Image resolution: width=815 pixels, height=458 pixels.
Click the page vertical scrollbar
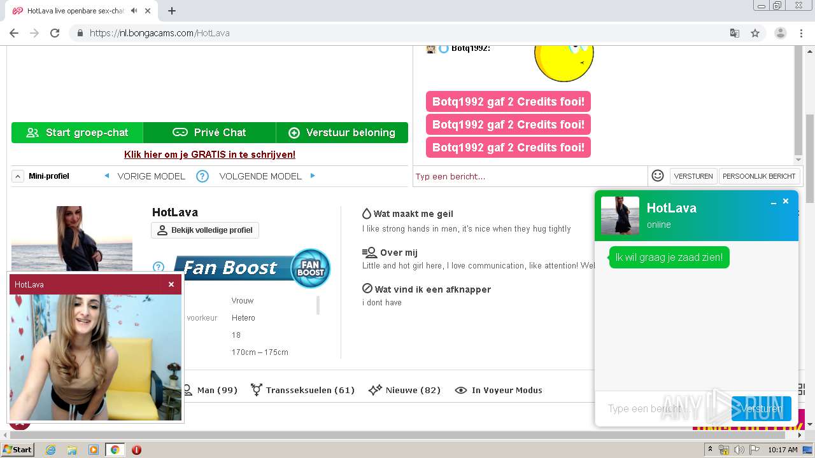coord(809,159)
